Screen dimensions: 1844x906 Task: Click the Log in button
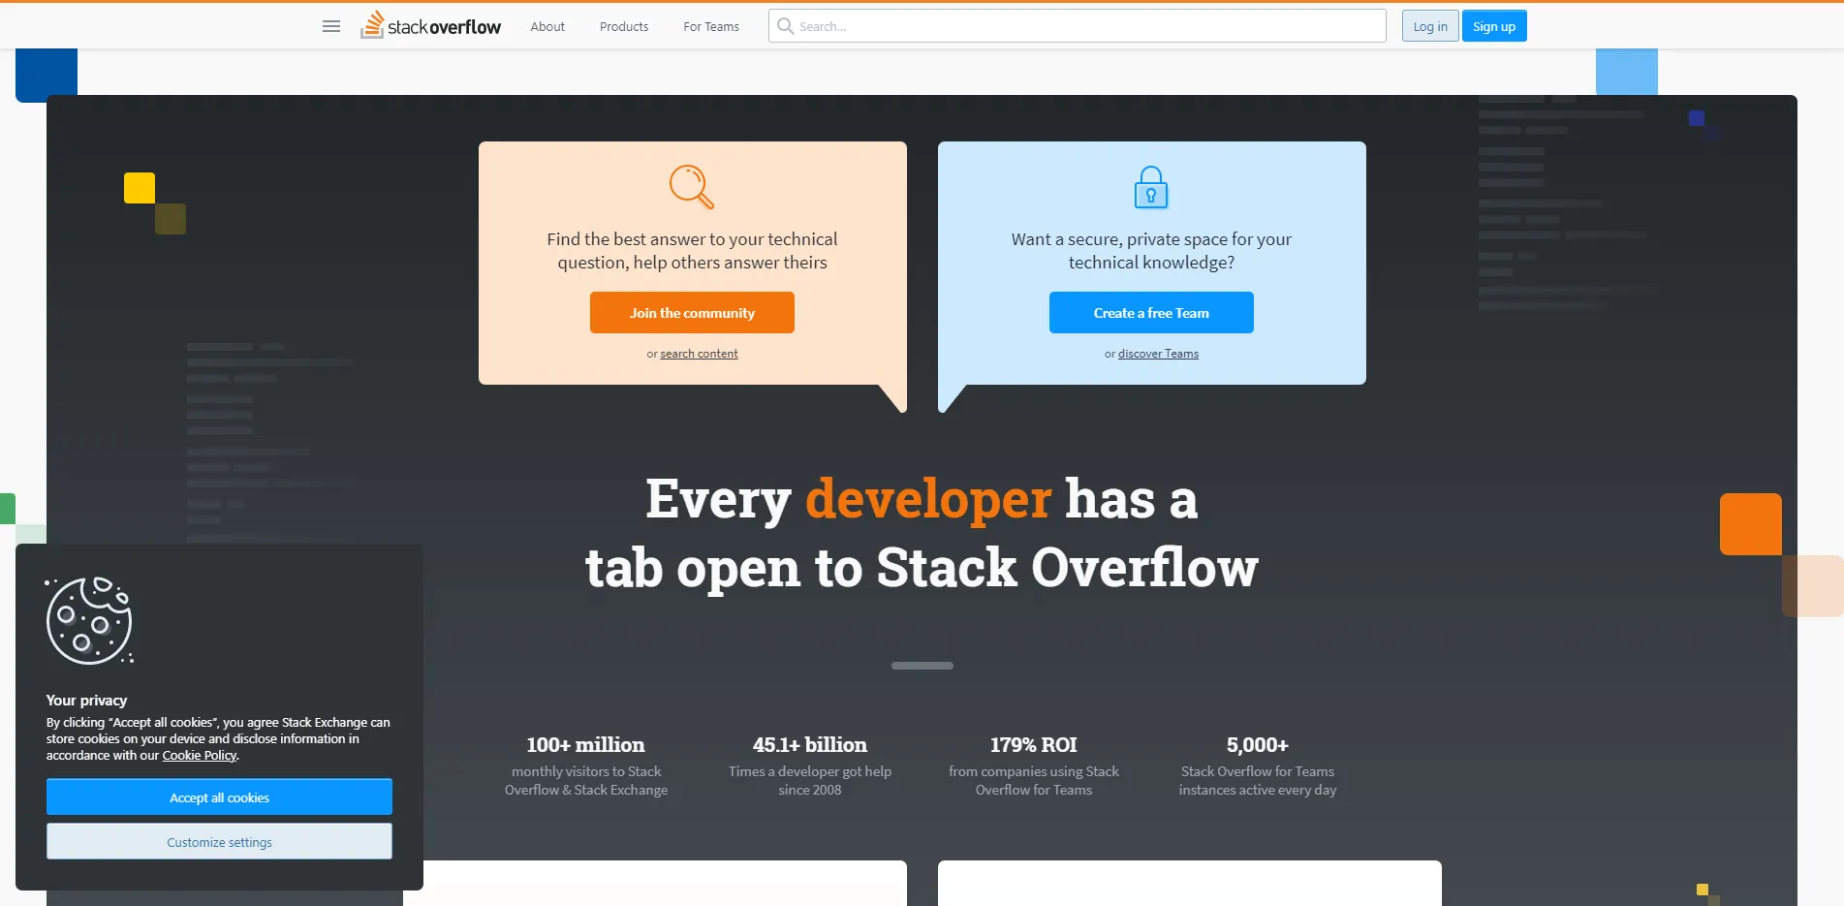[1430, 26]
